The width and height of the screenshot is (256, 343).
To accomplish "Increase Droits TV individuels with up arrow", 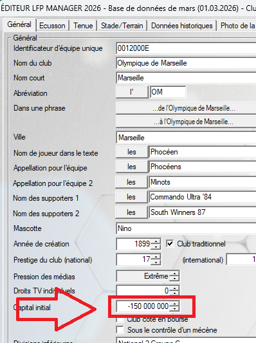I will (x=174, y=288).
